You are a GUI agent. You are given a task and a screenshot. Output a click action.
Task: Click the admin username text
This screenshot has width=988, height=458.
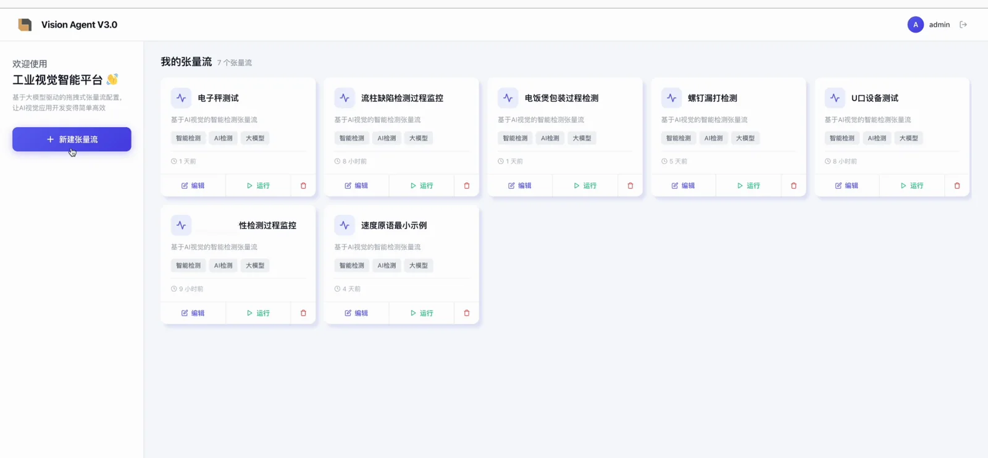click(939, 25)
